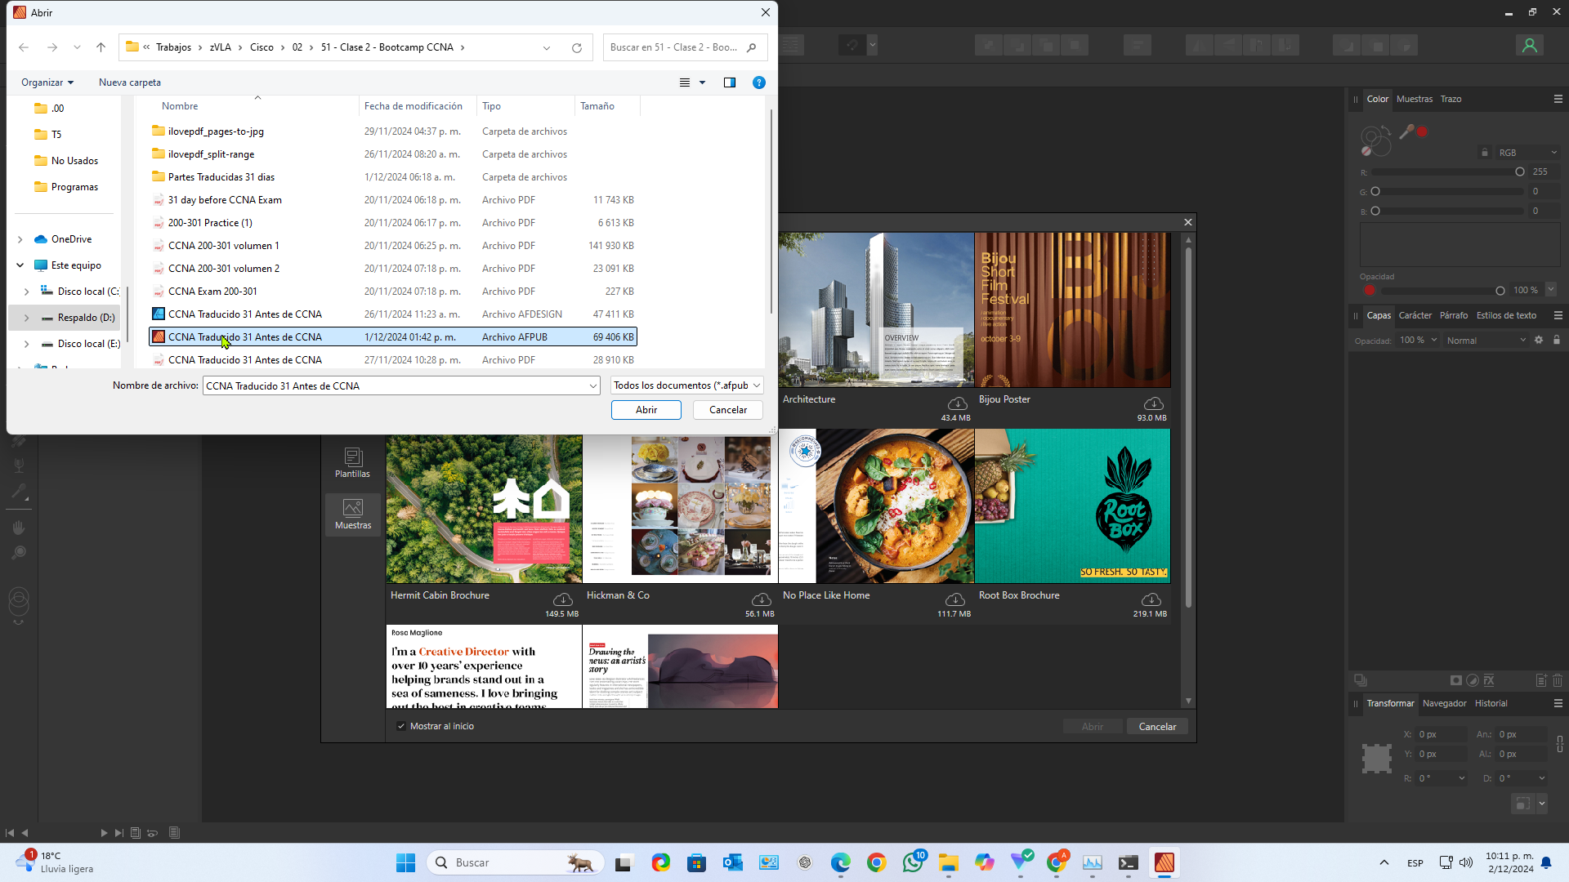Open the file type filter dropdown
The image size is (1569, 882).
[x=686, y=385]
